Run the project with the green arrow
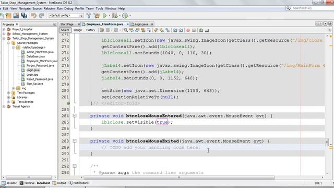 [105, 16]
